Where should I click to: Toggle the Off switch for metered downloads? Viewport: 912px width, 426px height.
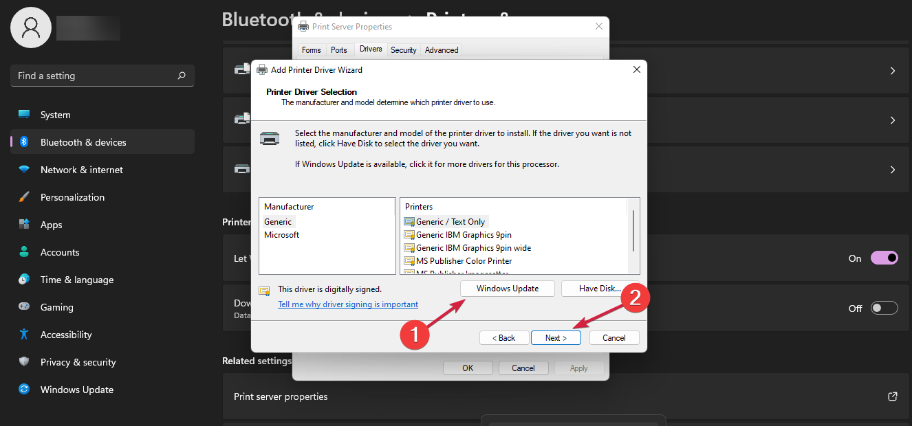pyautogui.click(x=884, y=309)
